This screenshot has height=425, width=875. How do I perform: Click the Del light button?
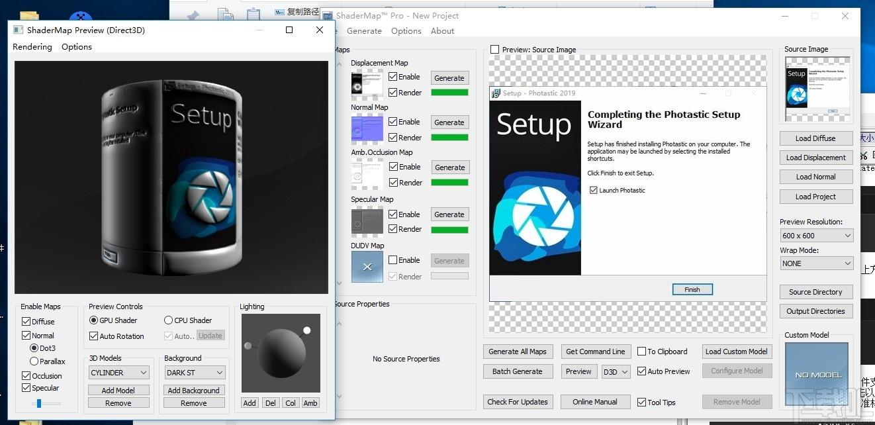tap(270, 402)
